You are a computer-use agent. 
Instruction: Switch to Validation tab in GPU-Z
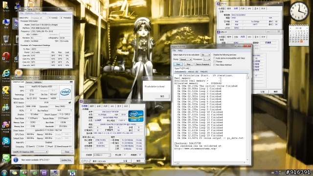point(38,82)
